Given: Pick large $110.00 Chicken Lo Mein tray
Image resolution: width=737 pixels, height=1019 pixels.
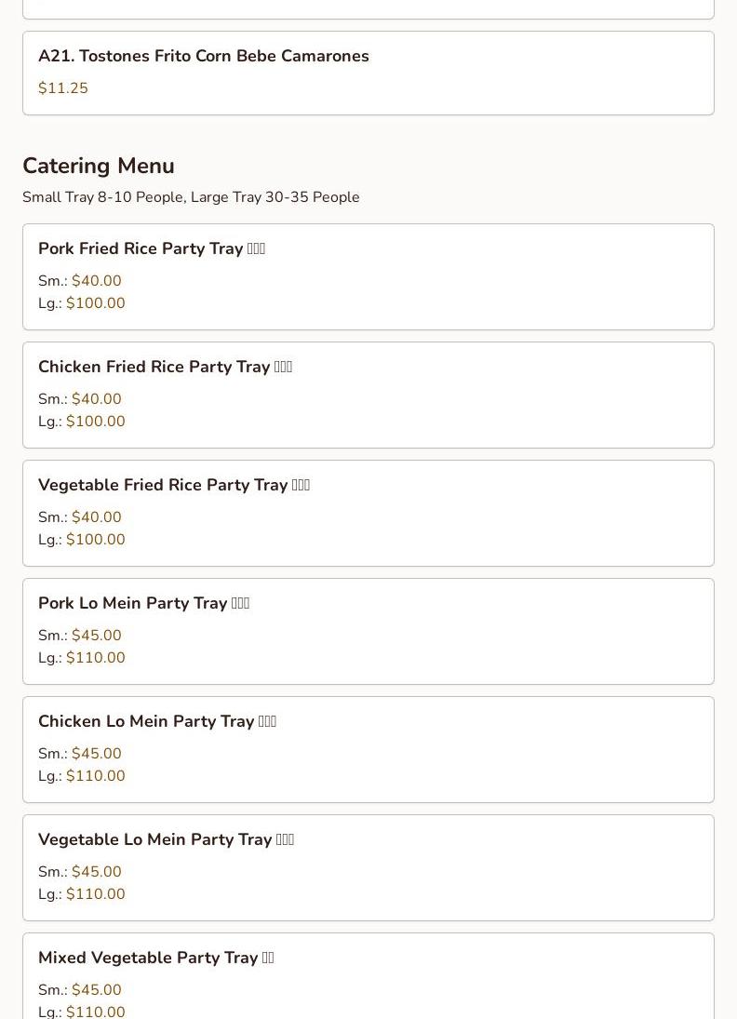Looking at the screenshot, I should [x=95, y=776].
